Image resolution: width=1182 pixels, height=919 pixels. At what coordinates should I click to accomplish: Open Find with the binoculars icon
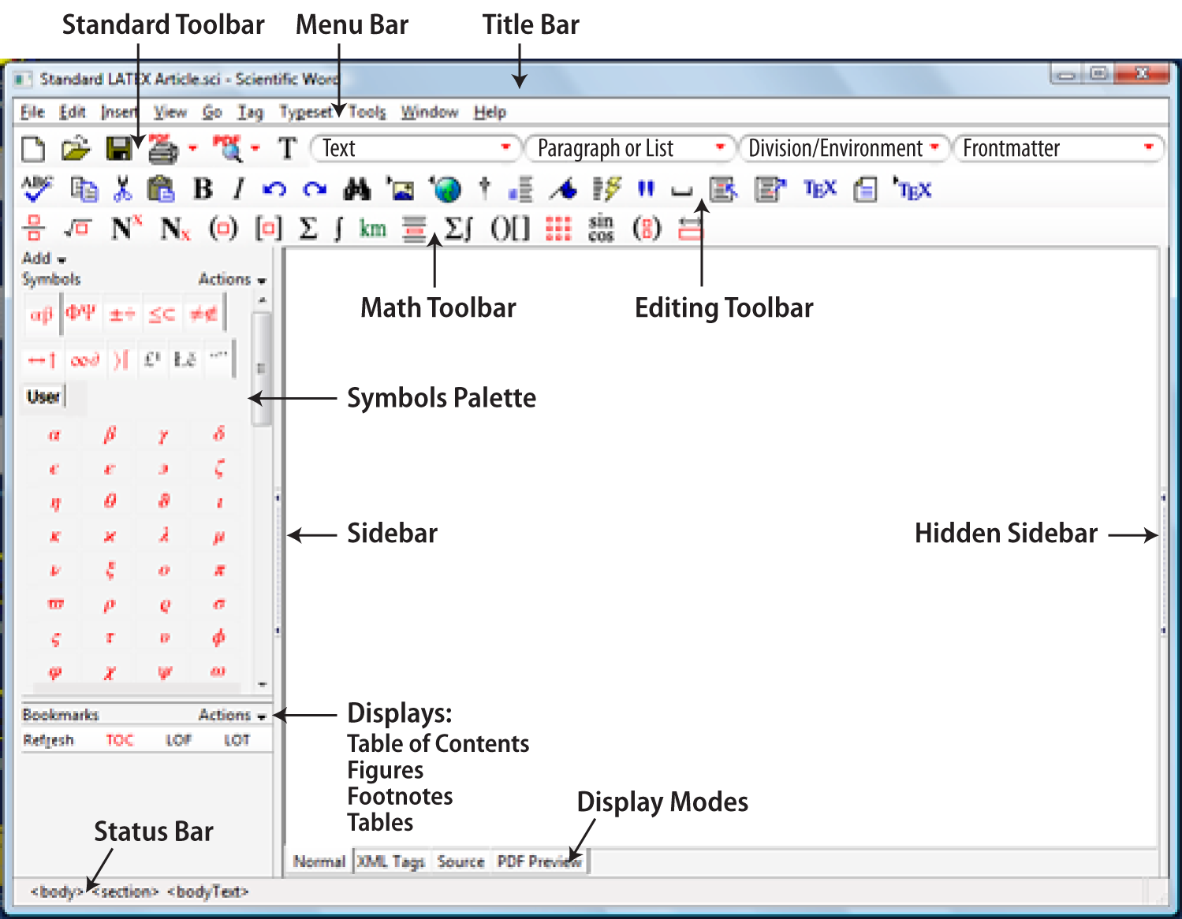[357, 189]
